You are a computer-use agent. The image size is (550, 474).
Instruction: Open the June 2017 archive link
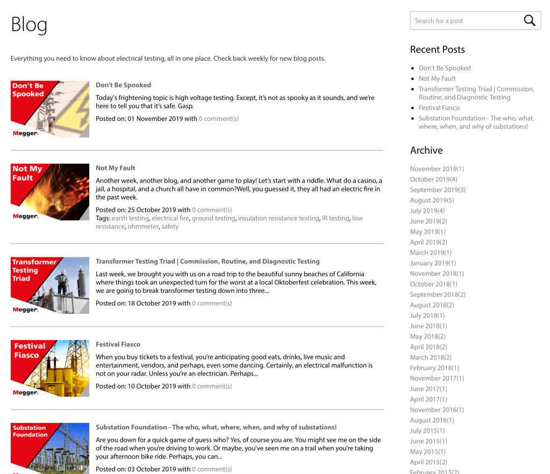pyautogui.click(x=428, y=389)
